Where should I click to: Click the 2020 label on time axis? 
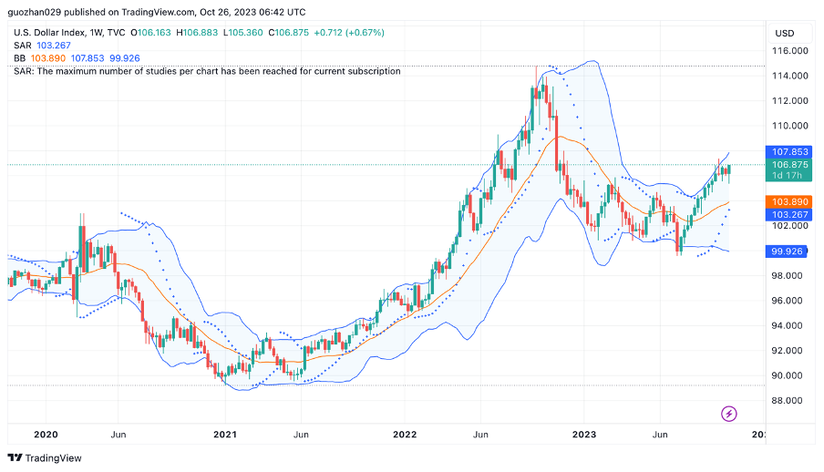45,435
